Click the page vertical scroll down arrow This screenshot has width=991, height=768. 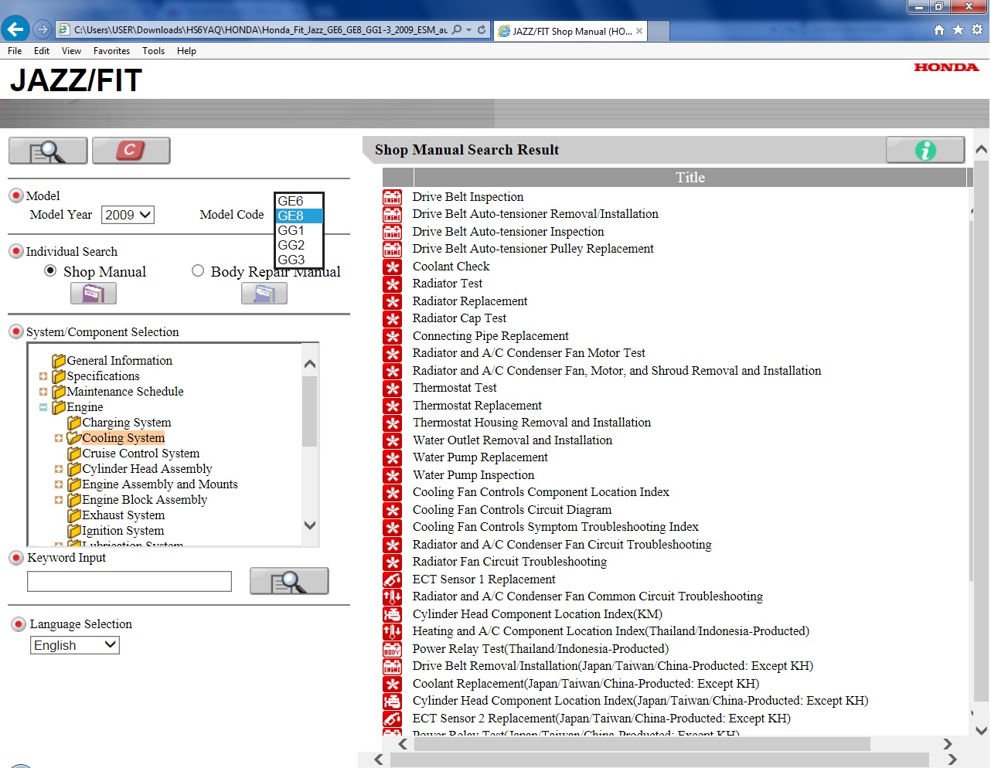click(x=981, y=730)
